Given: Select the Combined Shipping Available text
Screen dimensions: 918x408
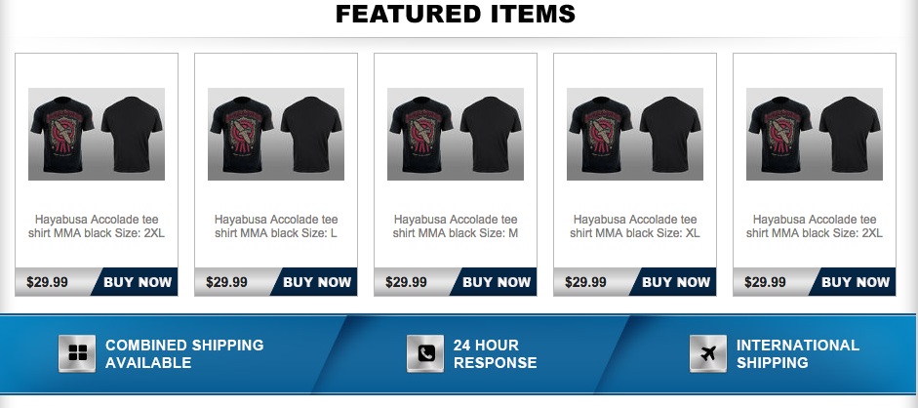Looking at the screenshot, I should (184, 353).
